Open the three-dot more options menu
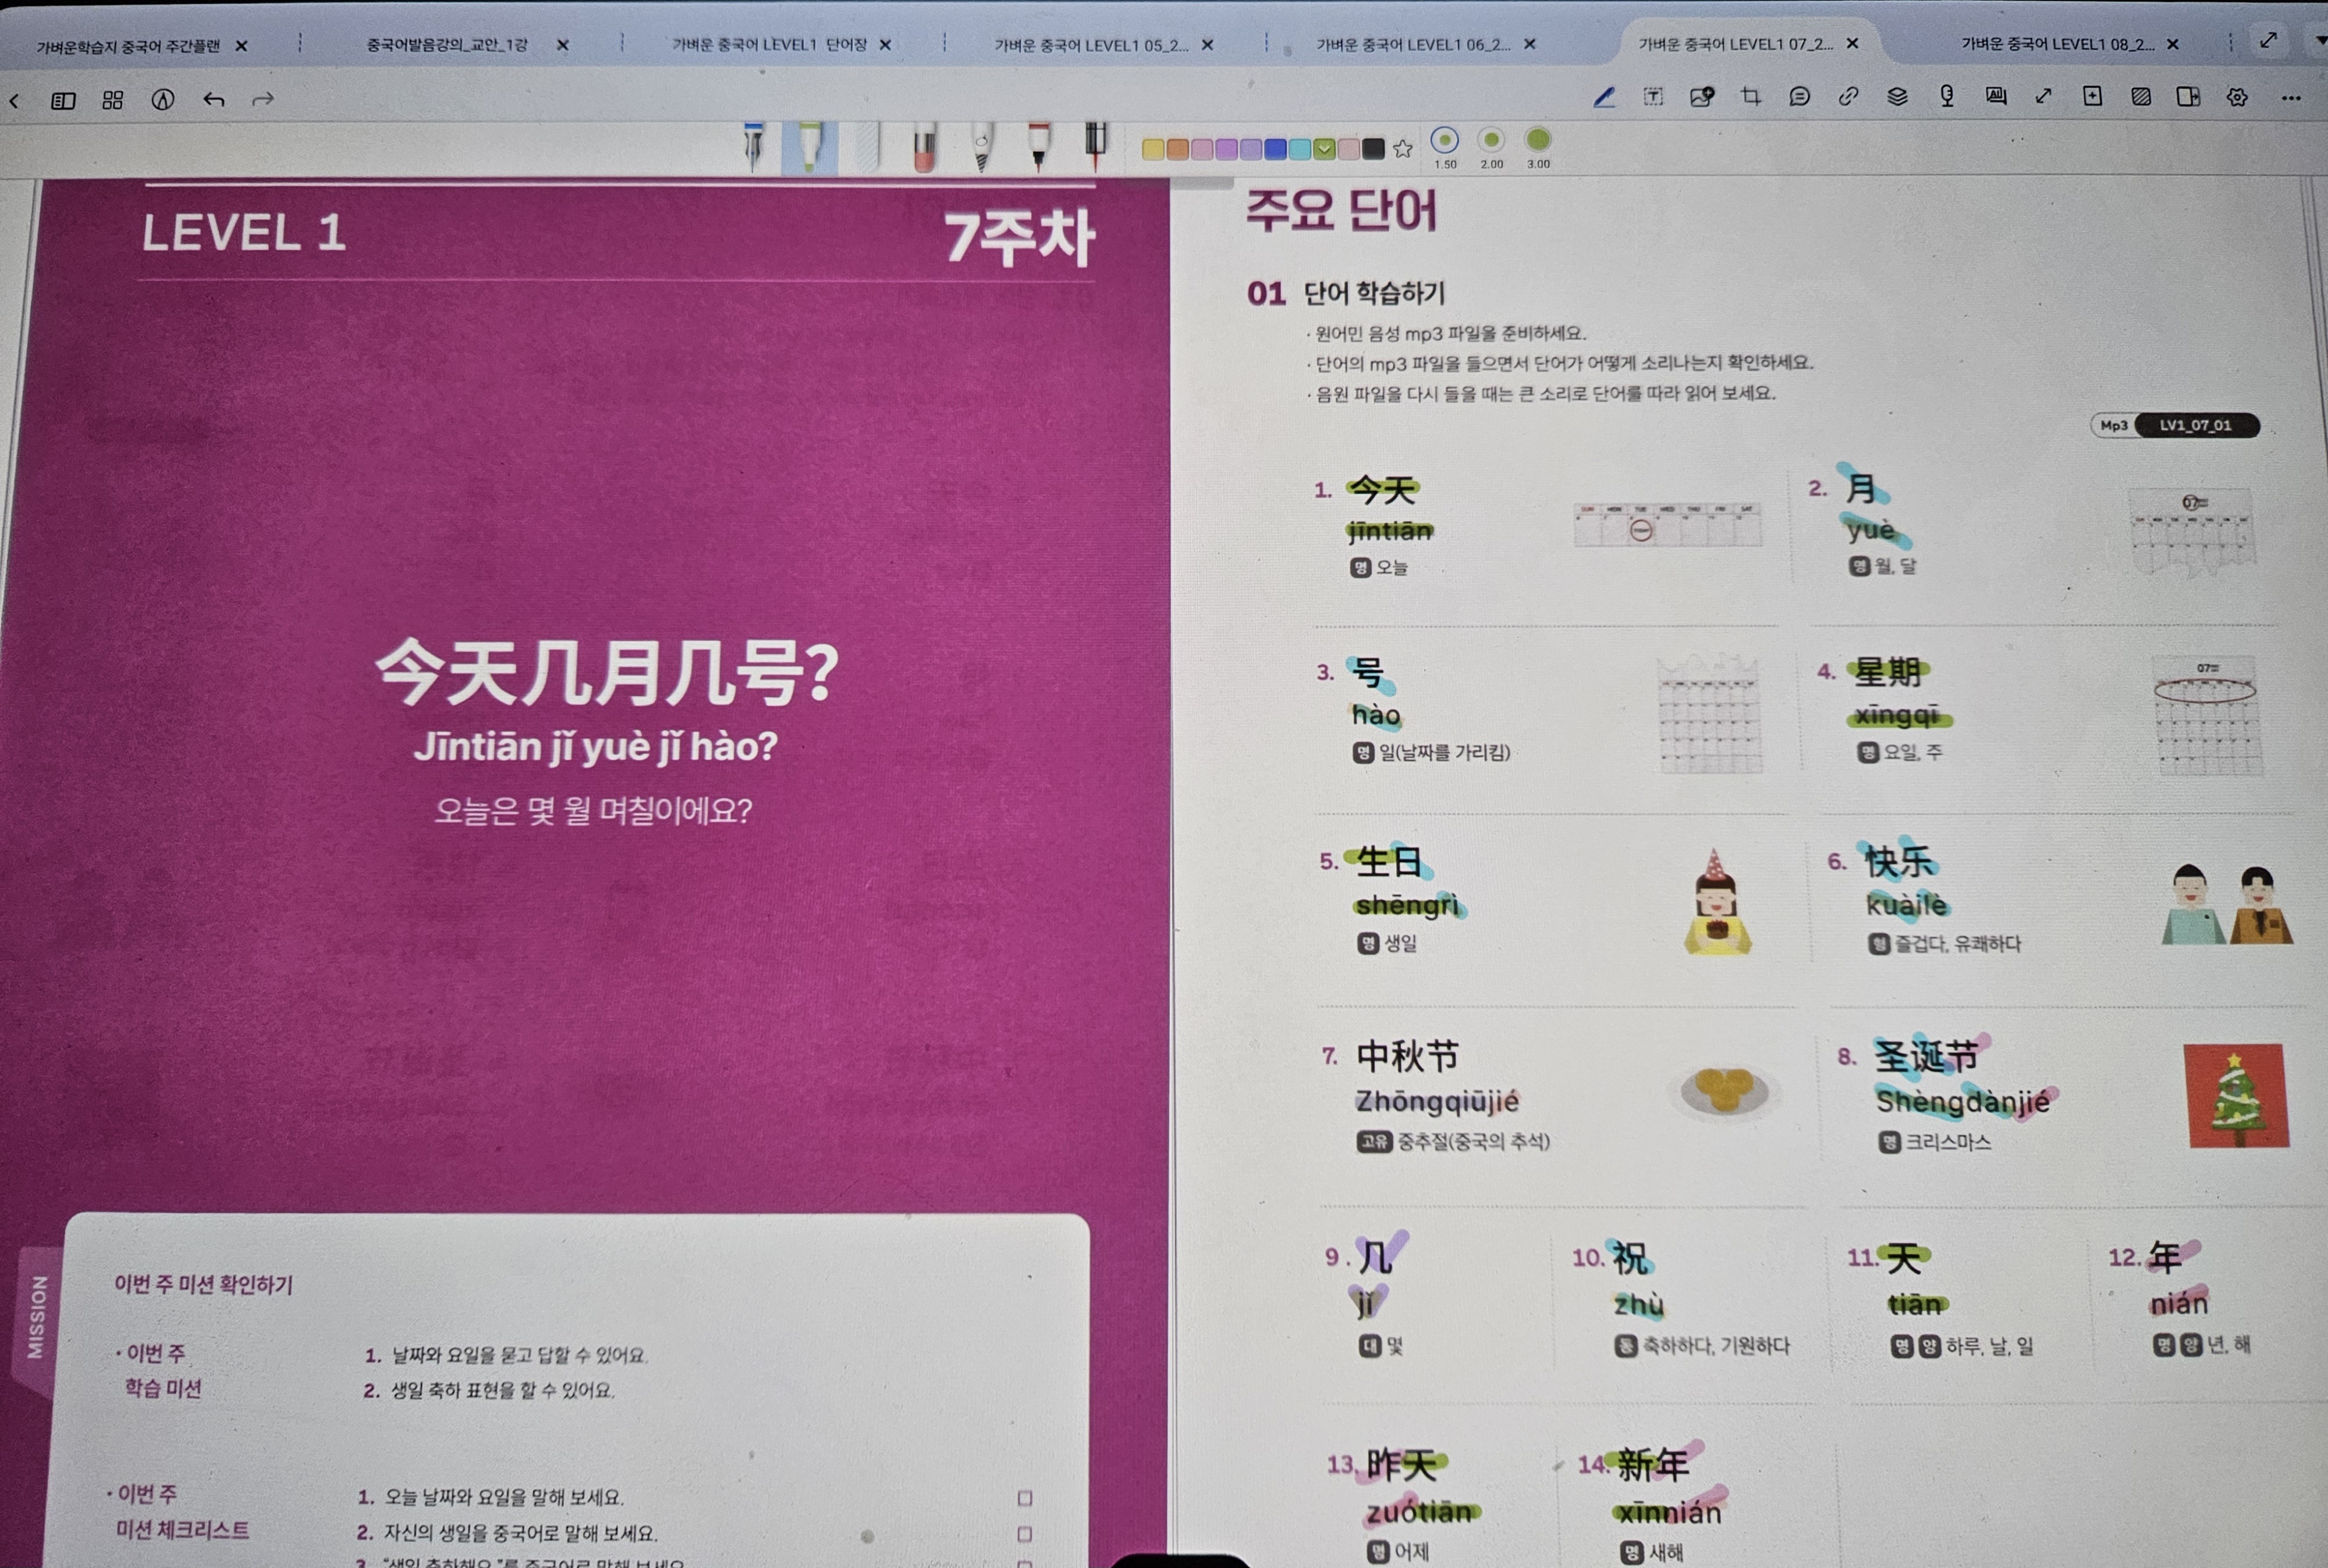 point(2291,98)
